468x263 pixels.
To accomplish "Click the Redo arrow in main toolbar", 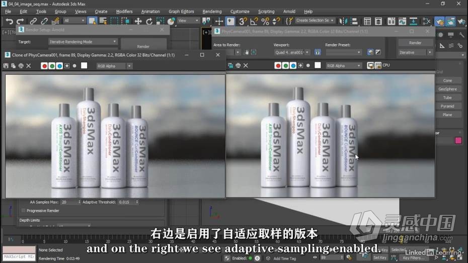I will 20,21.
